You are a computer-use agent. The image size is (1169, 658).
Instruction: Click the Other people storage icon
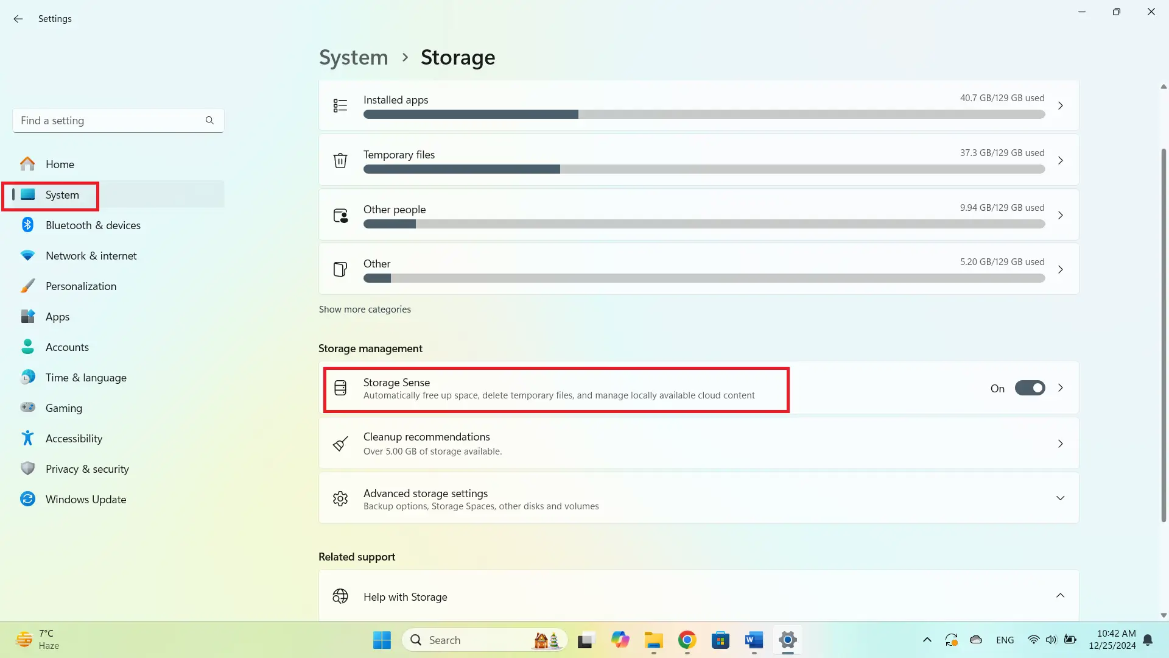[x=340, y=215]
